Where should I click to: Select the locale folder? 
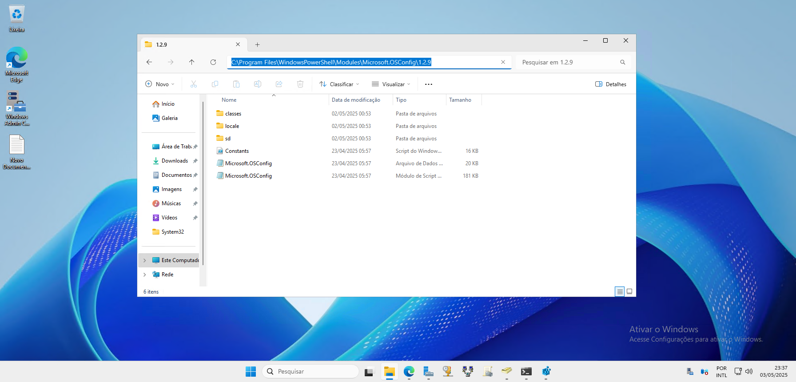[232, 126]
